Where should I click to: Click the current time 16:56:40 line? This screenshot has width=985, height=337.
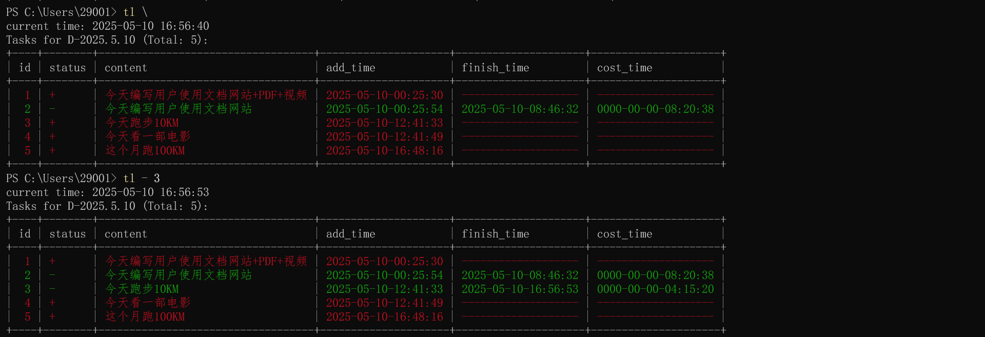(107, 26)
